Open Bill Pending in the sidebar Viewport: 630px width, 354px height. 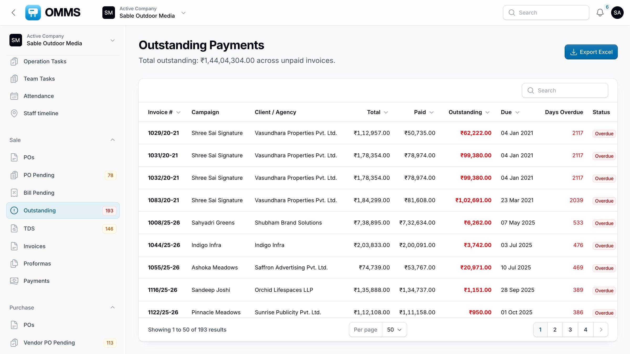click(x=63, y=193)
